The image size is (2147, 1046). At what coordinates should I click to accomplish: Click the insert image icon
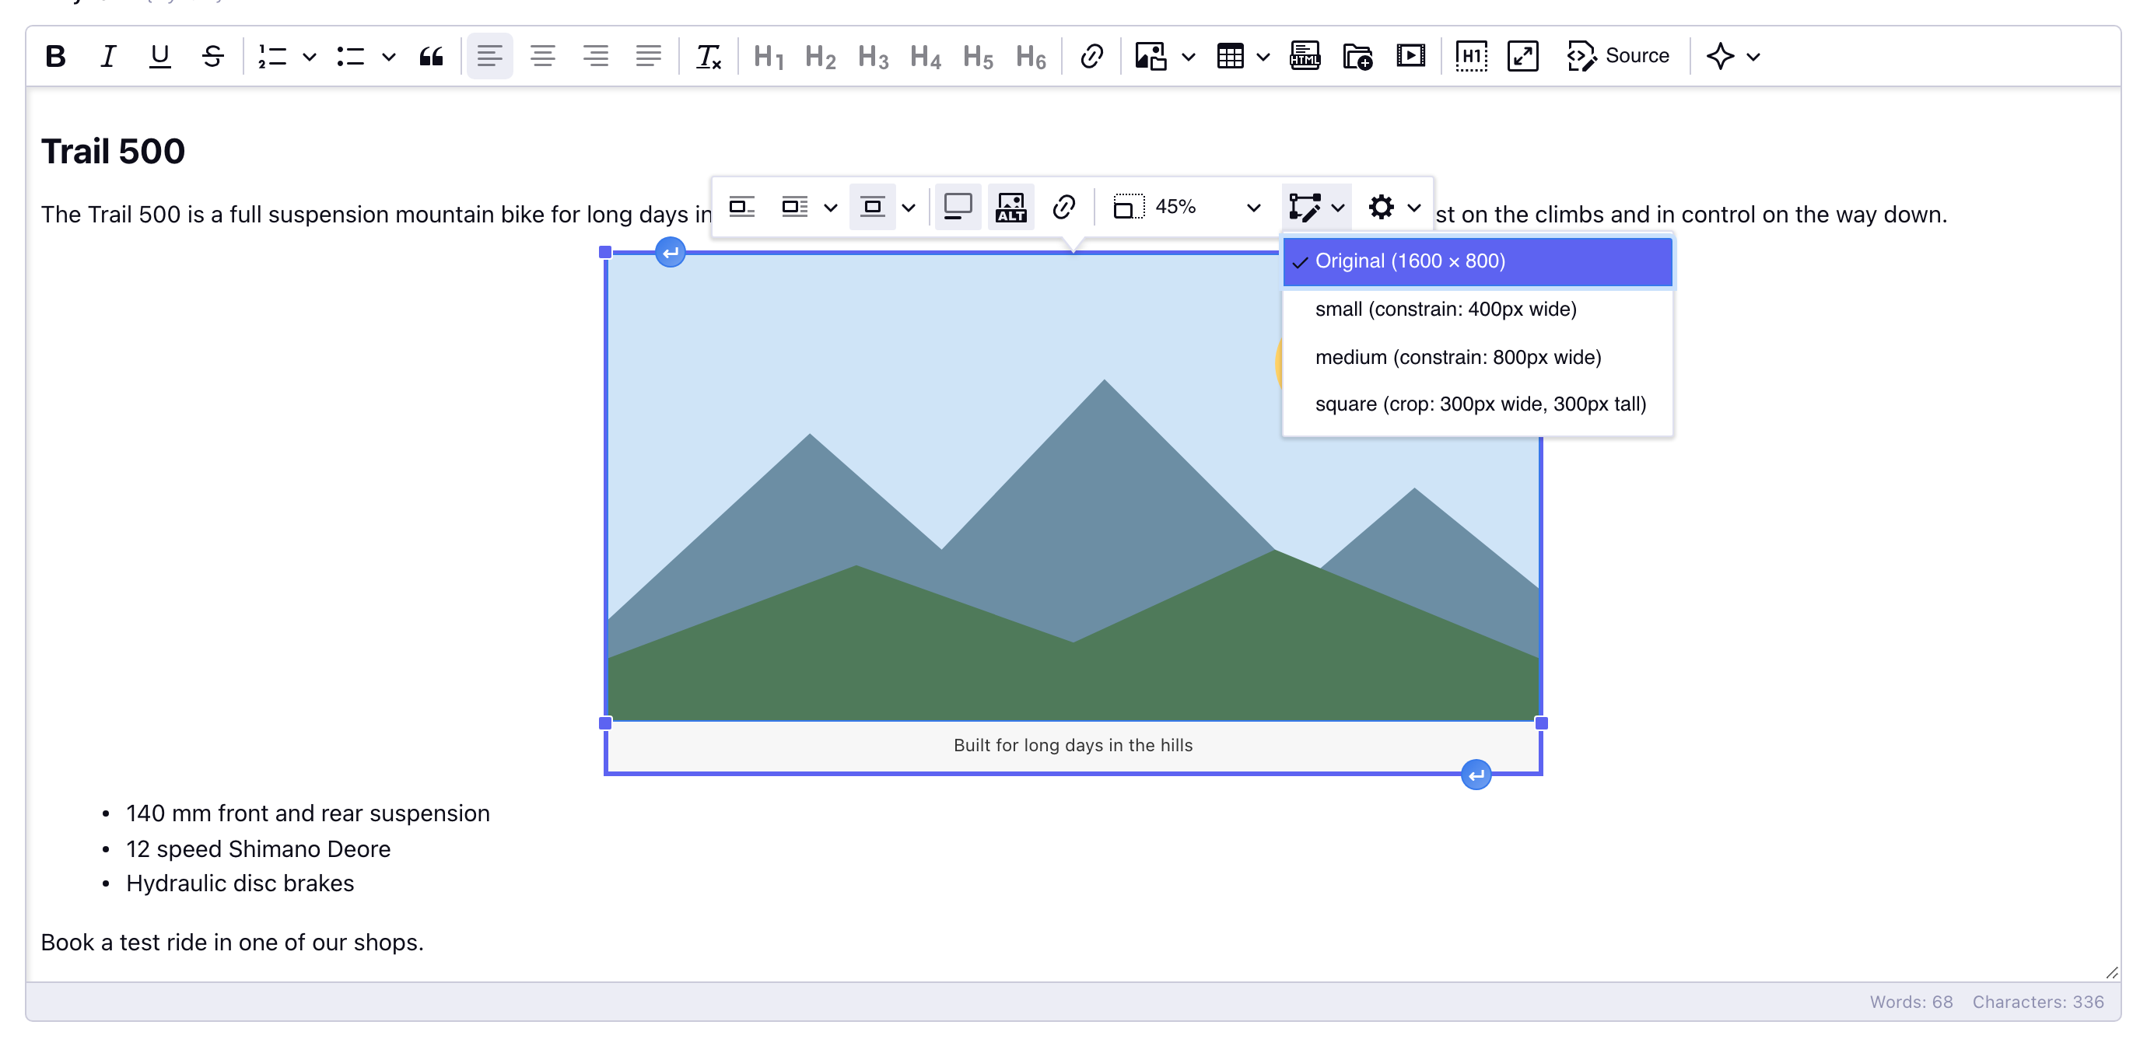[1151, 57]
